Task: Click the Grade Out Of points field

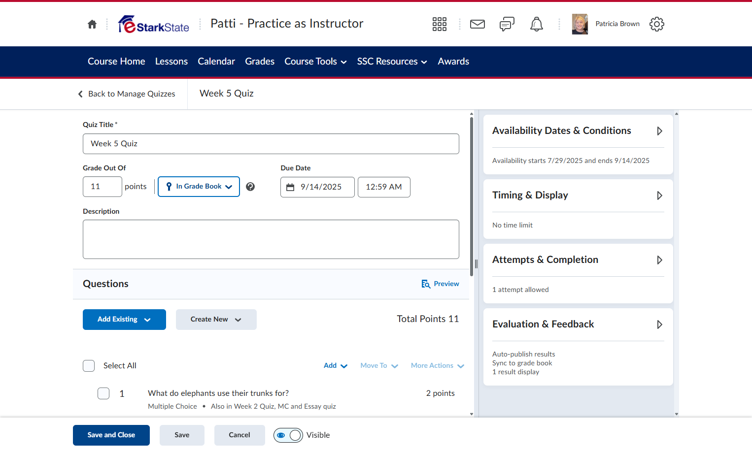Action: coord(103,187)
